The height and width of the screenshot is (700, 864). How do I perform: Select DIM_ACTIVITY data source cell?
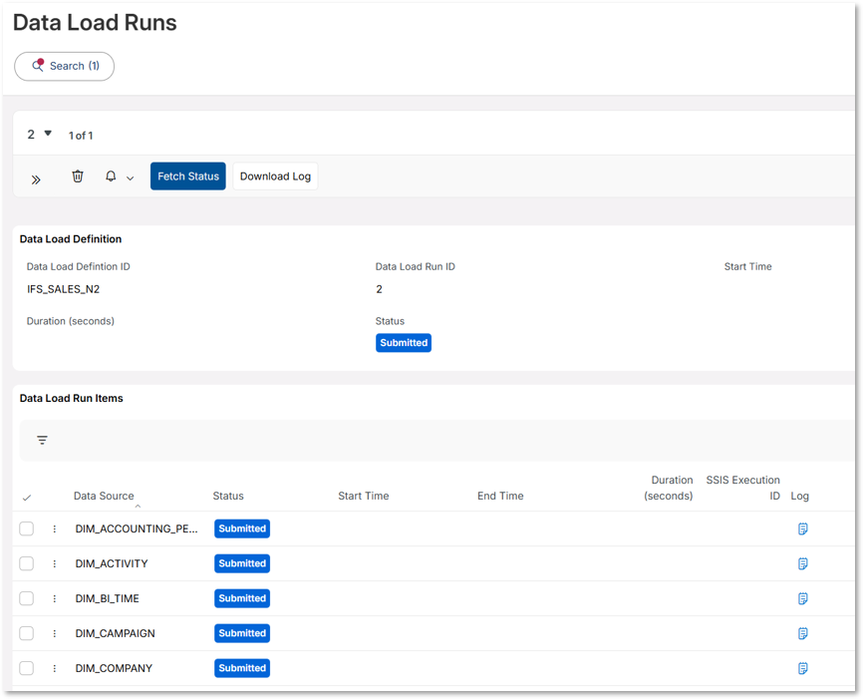point(112,563)
